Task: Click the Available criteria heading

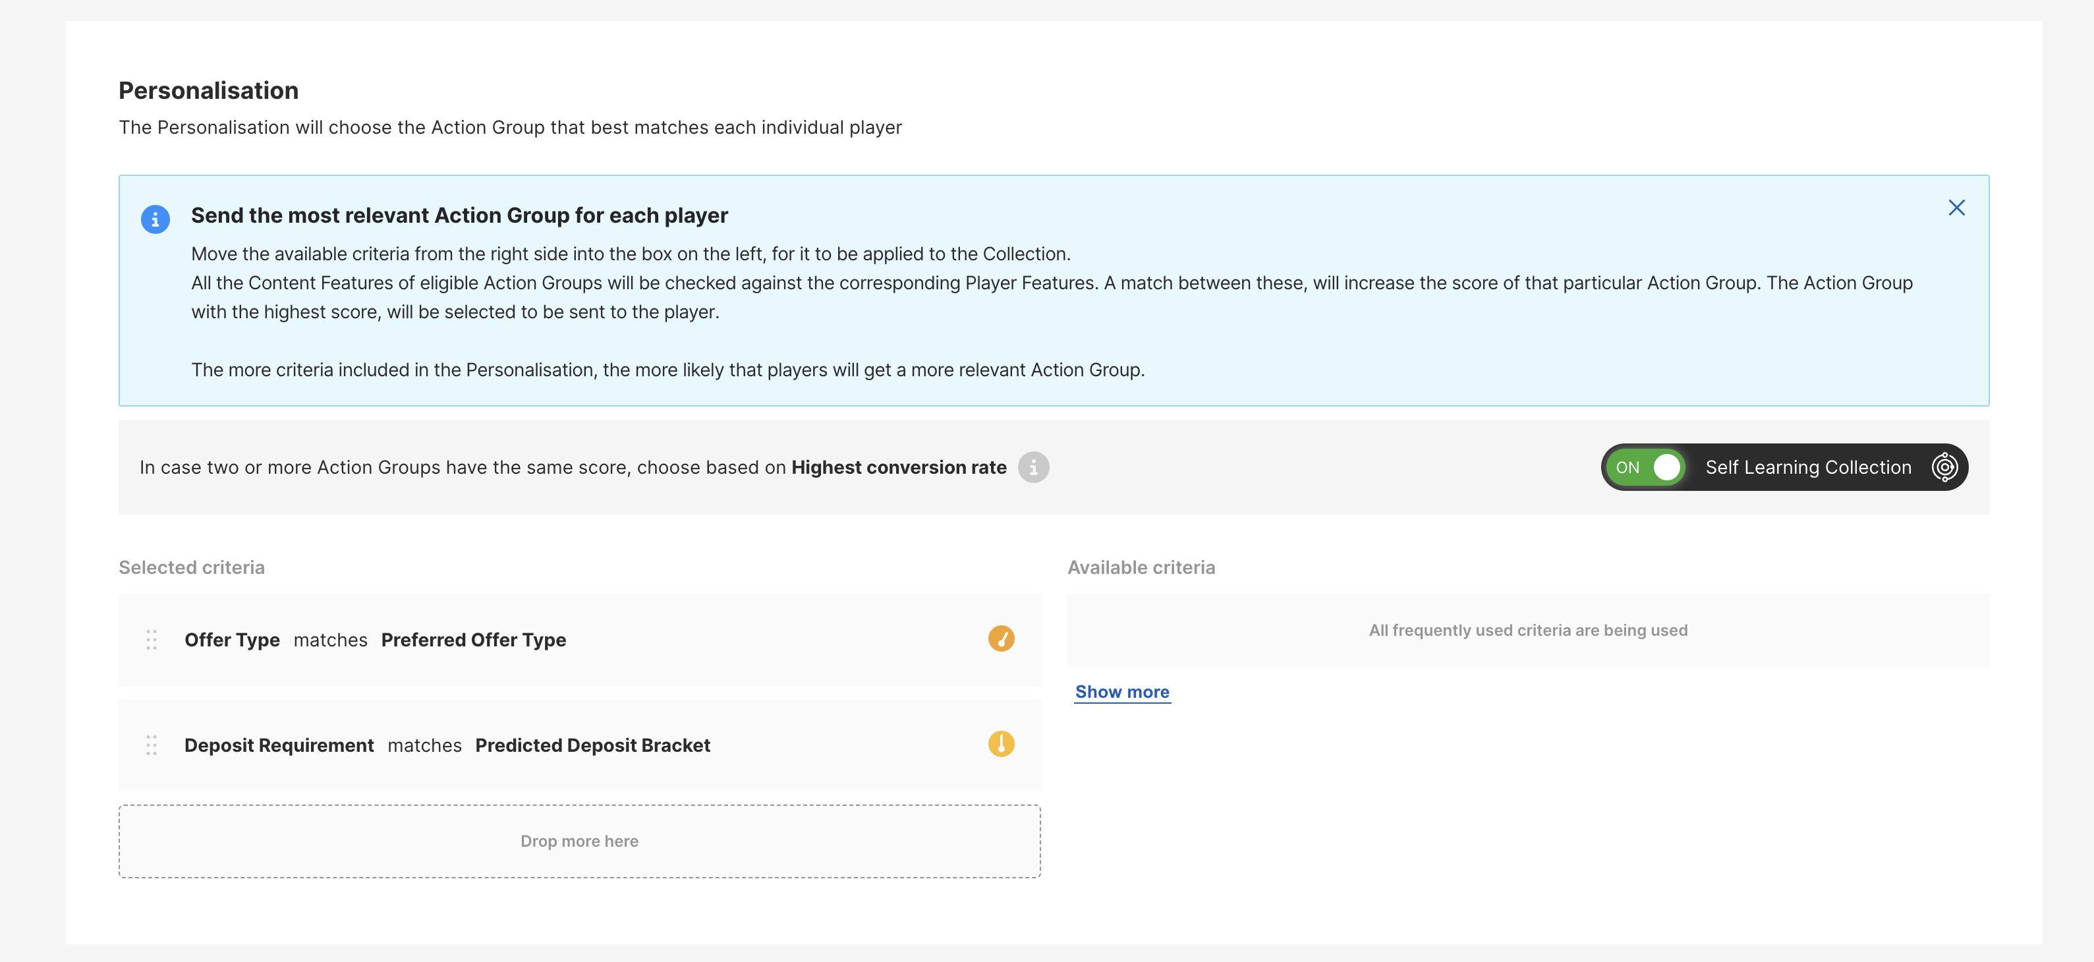Action: pyautogui.click(x=1141, y=567)
